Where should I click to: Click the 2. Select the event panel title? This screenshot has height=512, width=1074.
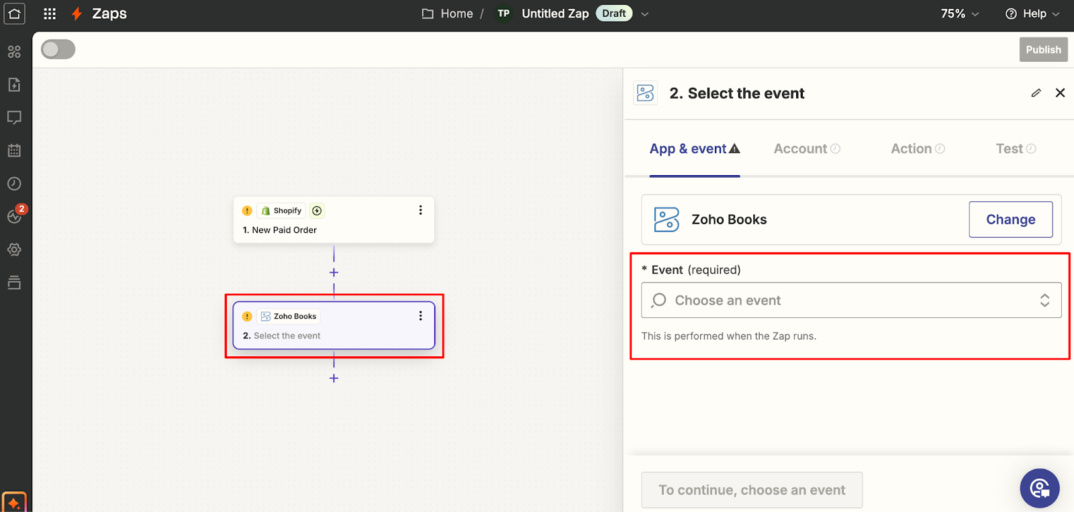[x=737, y=93]
